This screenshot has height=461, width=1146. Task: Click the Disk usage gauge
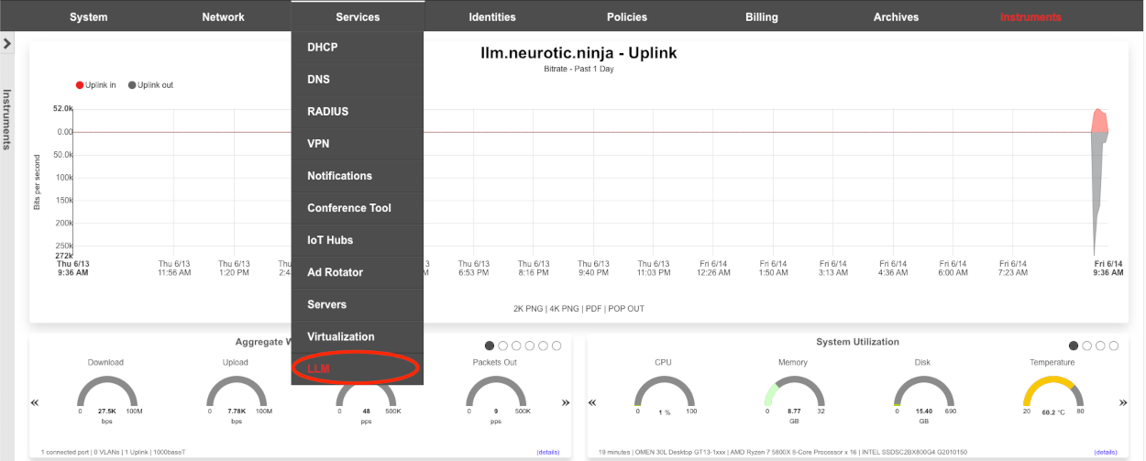tap(922, 392)
